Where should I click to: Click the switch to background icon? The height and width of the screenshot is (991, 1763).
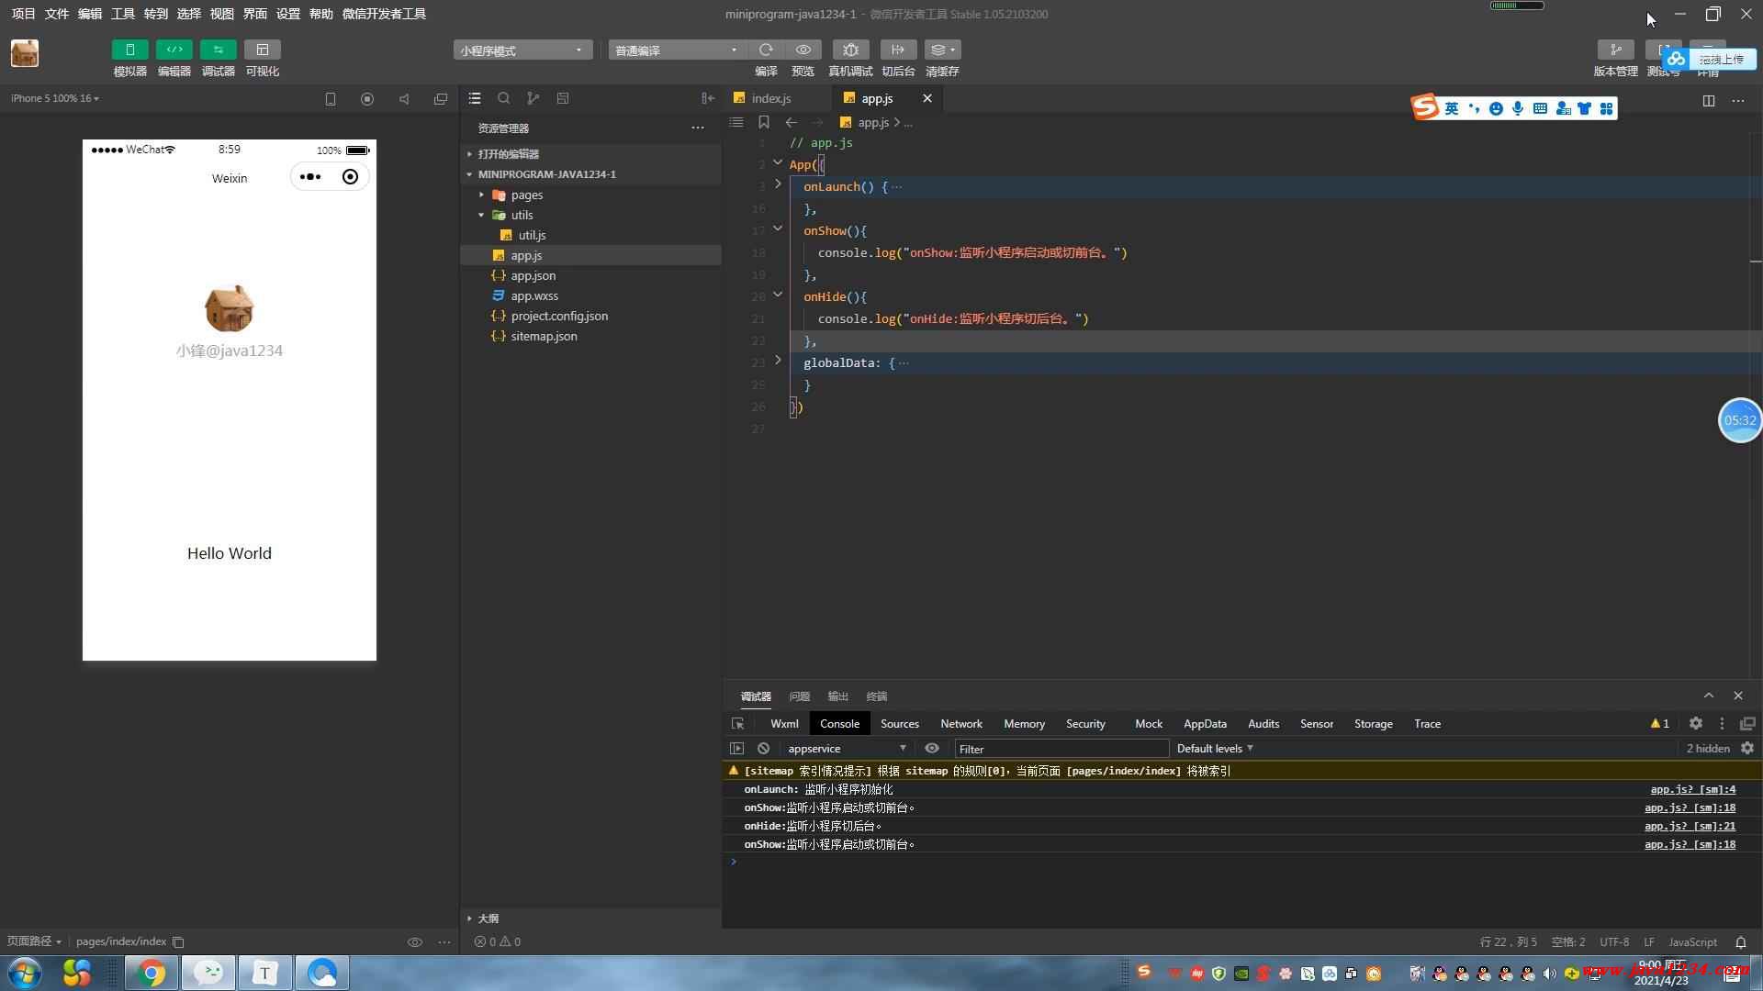point(898,50)
